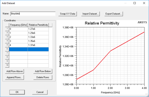Click Add Row Above button
Viewport: 149px width, 97px height.
(x=14, y=71)
